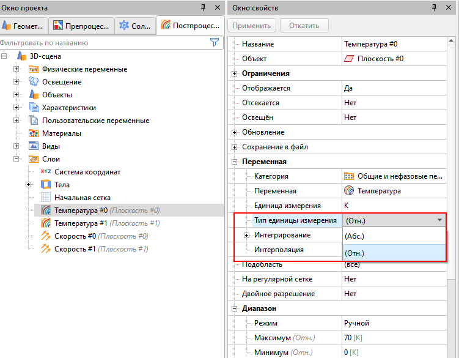Viewport: 459px width, 358px height.
Task: Click the Откатить button
Action: (x=304, y=26)
